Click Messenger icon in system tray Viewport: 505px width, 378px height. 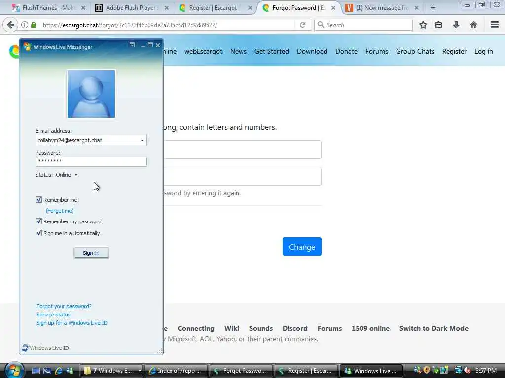(x=417, y=370)
